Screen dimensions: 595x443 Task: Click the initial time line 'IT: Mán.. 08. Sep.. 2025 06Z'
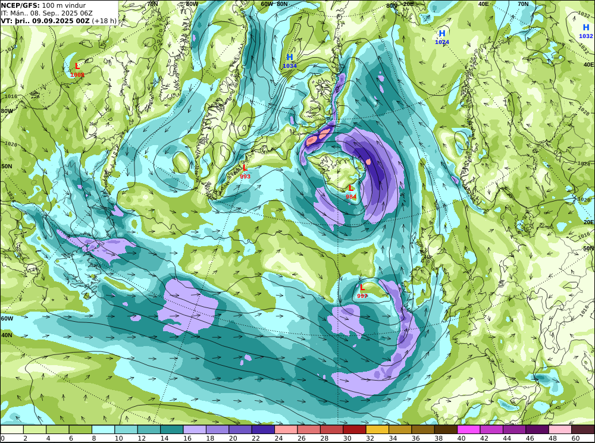[46, 13]
